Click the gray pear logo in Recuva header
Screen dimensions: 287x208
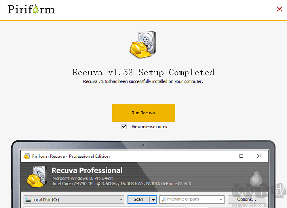click(256, 177)
